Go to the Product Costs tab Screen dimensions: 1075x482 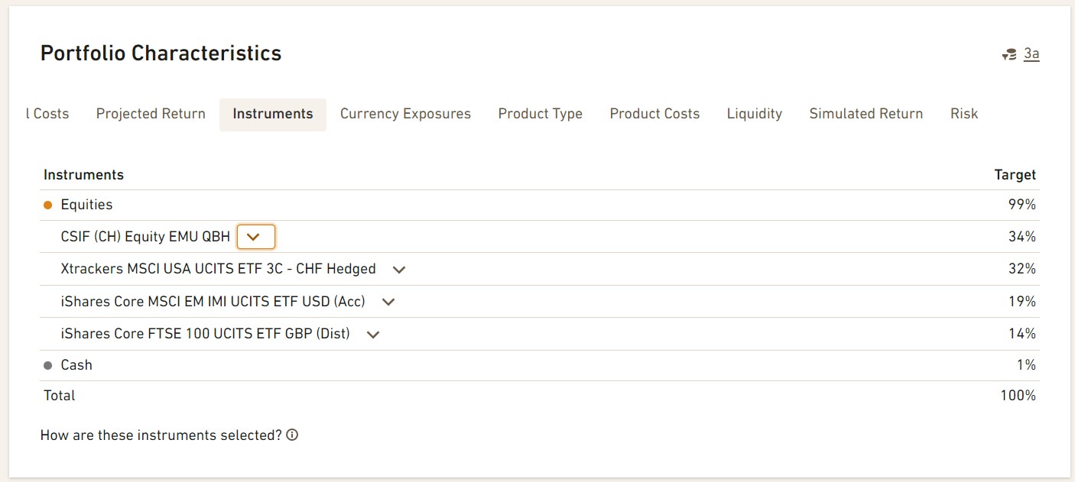tap(654, 114)
